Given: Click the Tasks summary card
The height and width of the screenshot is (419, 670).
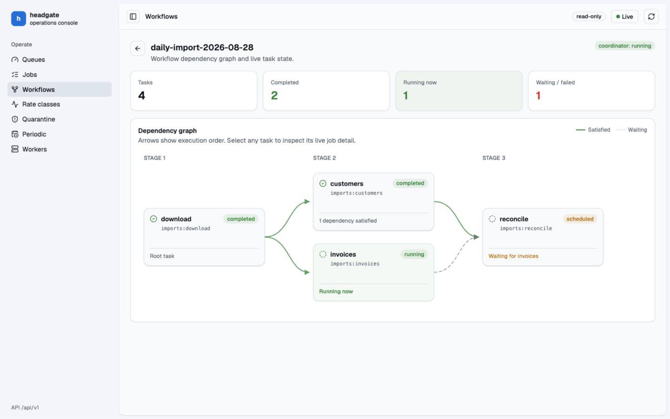Looking at the screenshot, I should pos(194,91).
